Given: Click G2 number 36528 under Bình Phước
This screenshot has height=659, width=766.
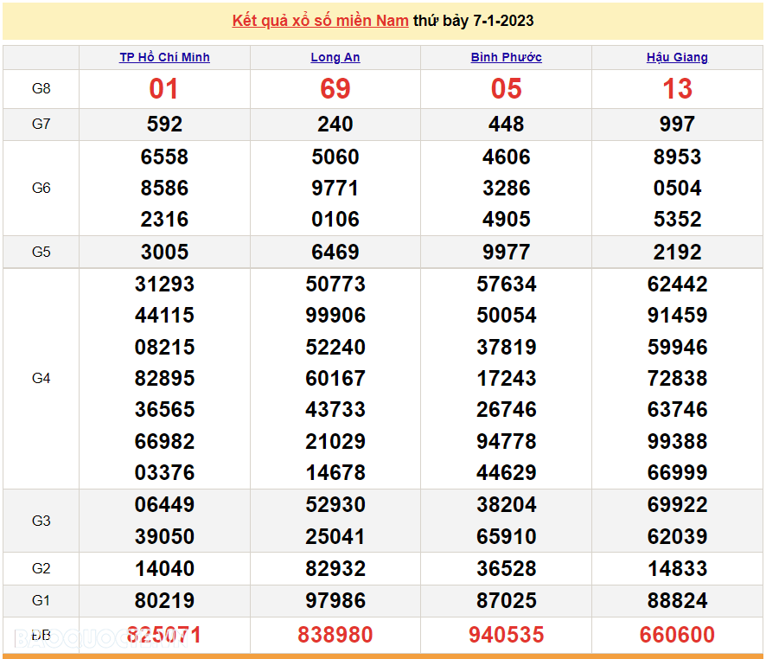Looking at the screenshot, I should [x=506, y=568].
